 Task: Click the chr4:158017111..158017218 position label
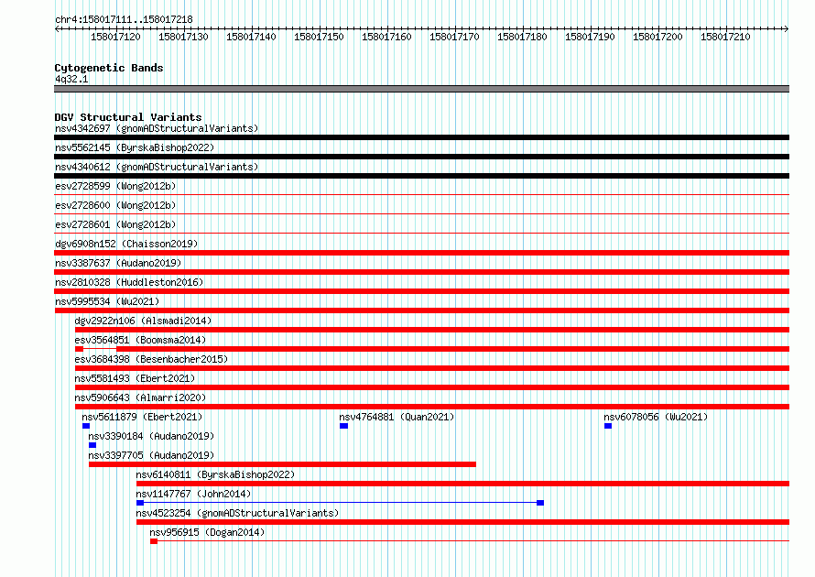point(124,20)
